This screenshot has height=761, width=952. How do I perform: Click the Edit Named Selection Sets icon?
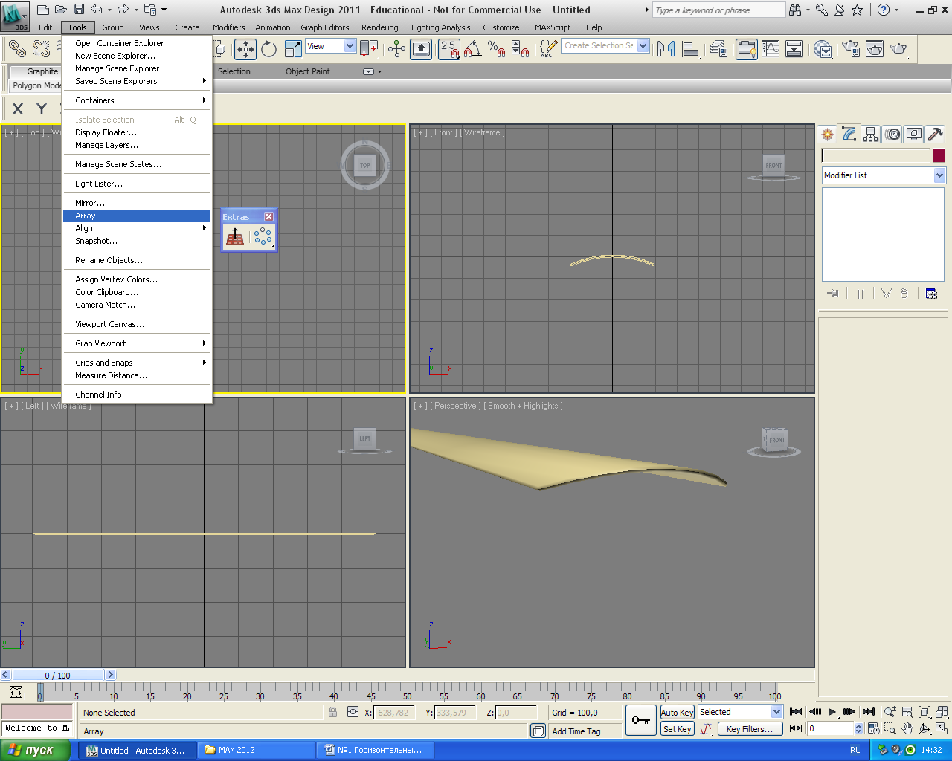548,49
